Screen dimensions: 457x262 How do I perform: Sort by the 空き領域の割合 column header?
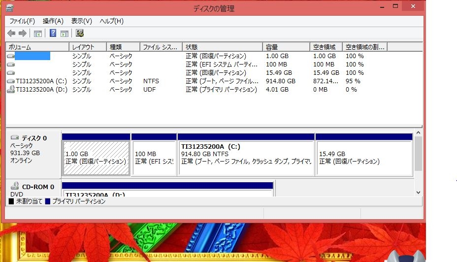[365, 47]
